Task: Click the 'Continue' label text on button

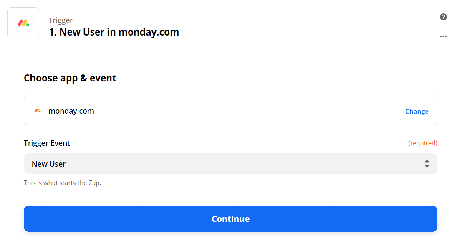Action: click(x=230, y=219)
